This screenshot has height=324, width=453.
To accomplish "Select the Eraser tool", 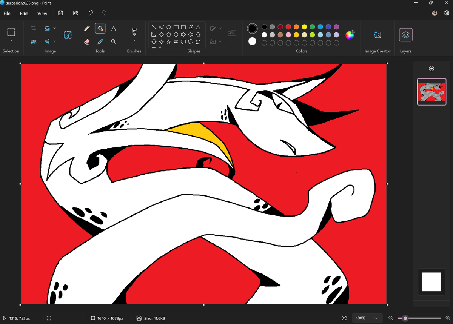I will 87,41.
